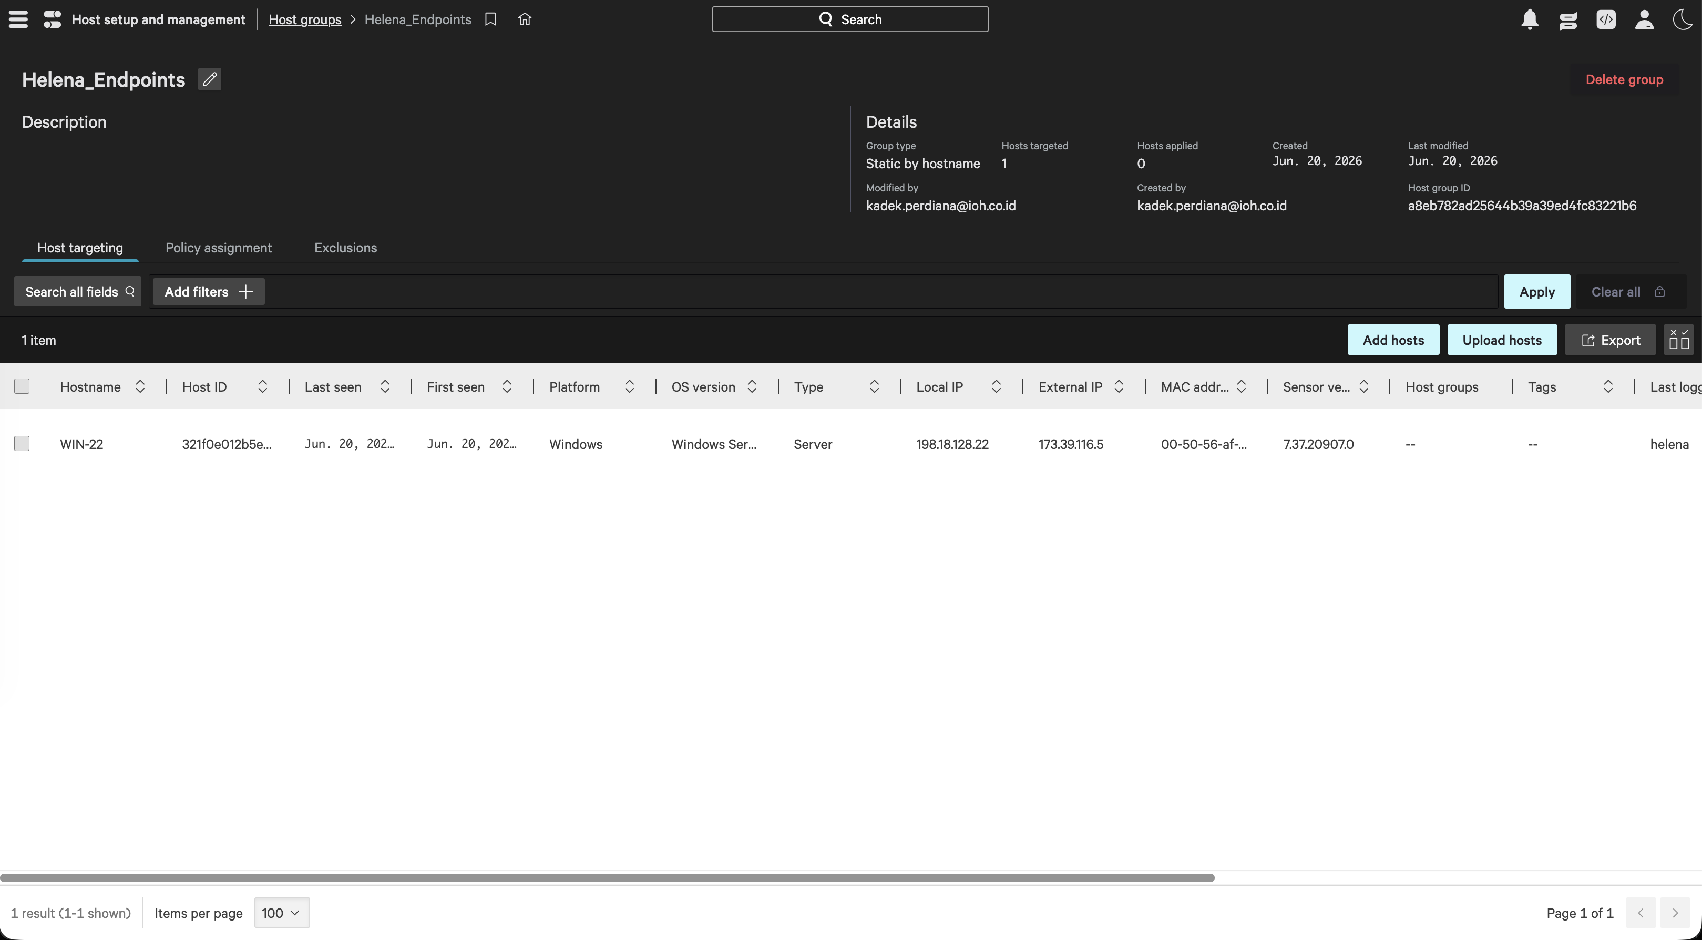Open Items per page 100 dropdown
Screen dimensions: 1702x940
coord(281,913)
